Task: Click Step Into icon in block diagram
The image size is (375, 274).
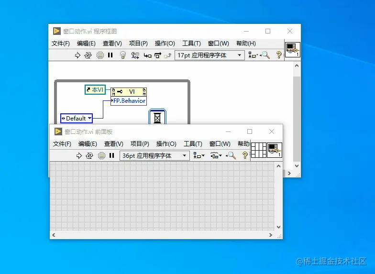Action: (x=147, y=55)
